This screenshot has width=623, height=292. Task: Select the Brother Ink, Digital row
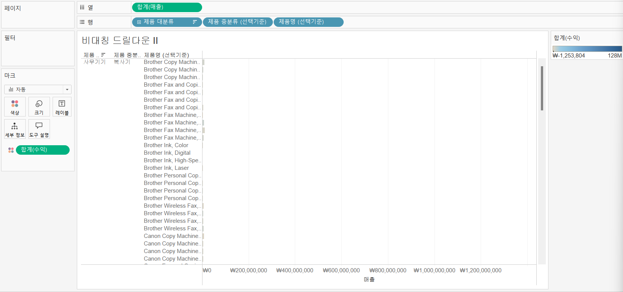pyautogui.click(x=167, y=153)
